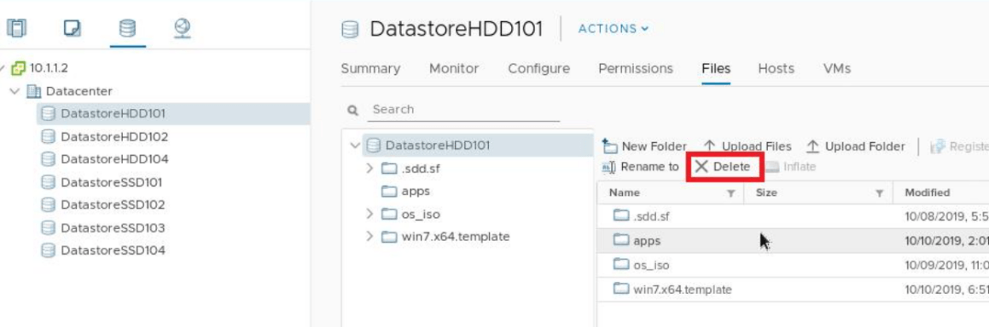Click the win7.x64.template folder icon in table
Screen dimensions: 989x327
tap(622, 289)
